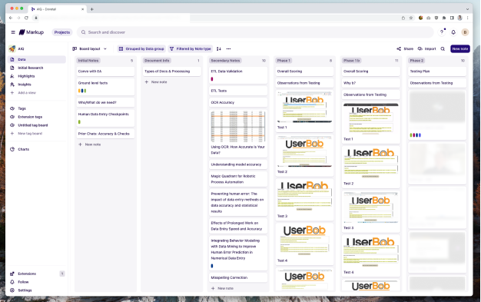Click the magenta tag on ETL Data Validation
Screen dimensions: 481x302
(212, 79)
